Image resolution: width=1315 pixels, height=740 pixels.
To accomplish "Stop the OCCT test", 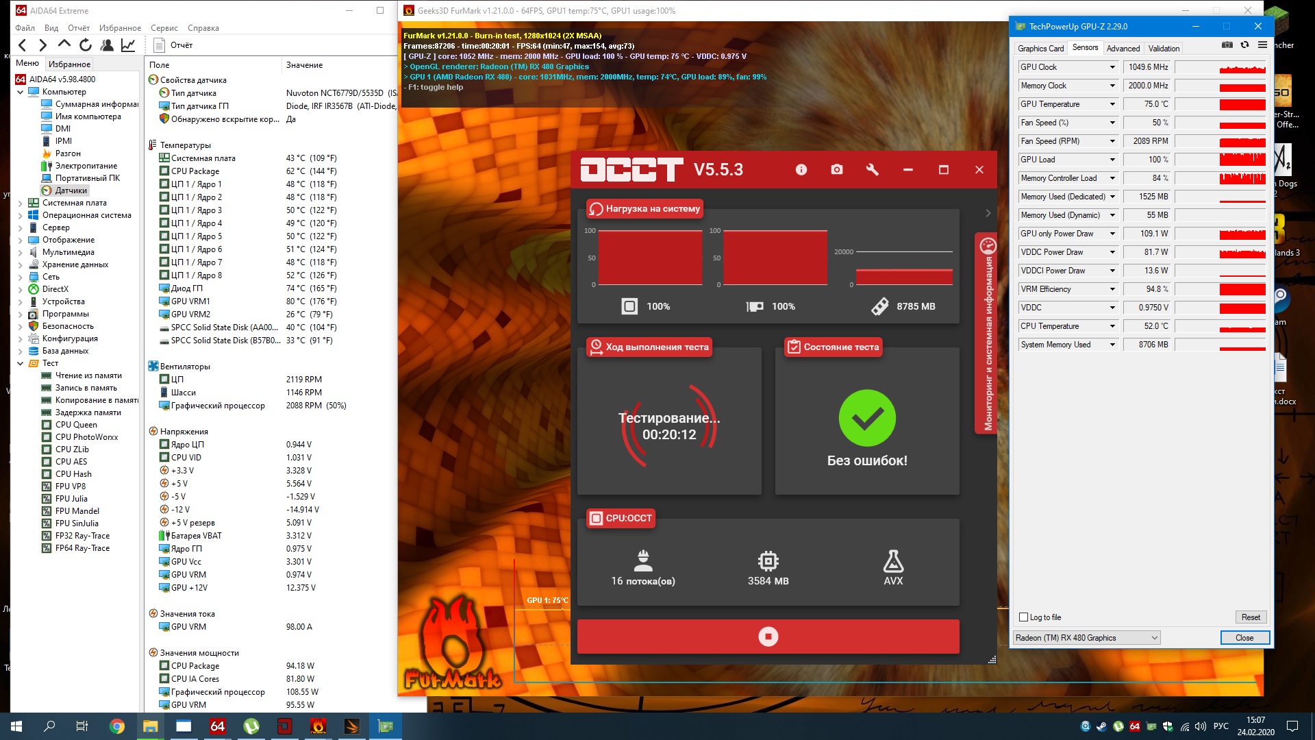I will coord(768,637).
